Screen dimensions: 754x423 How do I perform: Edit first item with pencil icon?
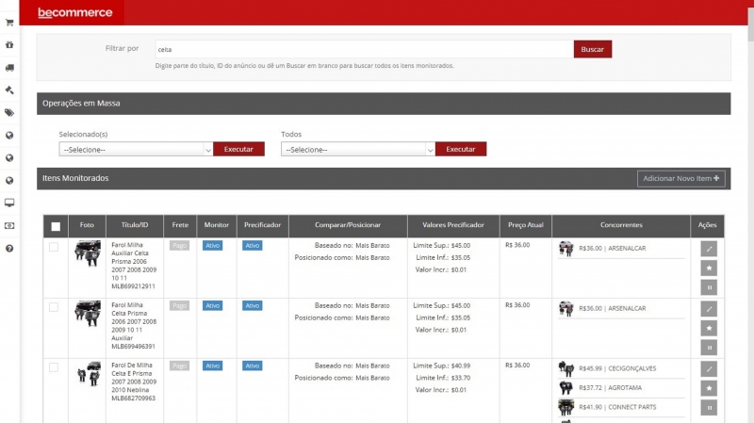709,249
